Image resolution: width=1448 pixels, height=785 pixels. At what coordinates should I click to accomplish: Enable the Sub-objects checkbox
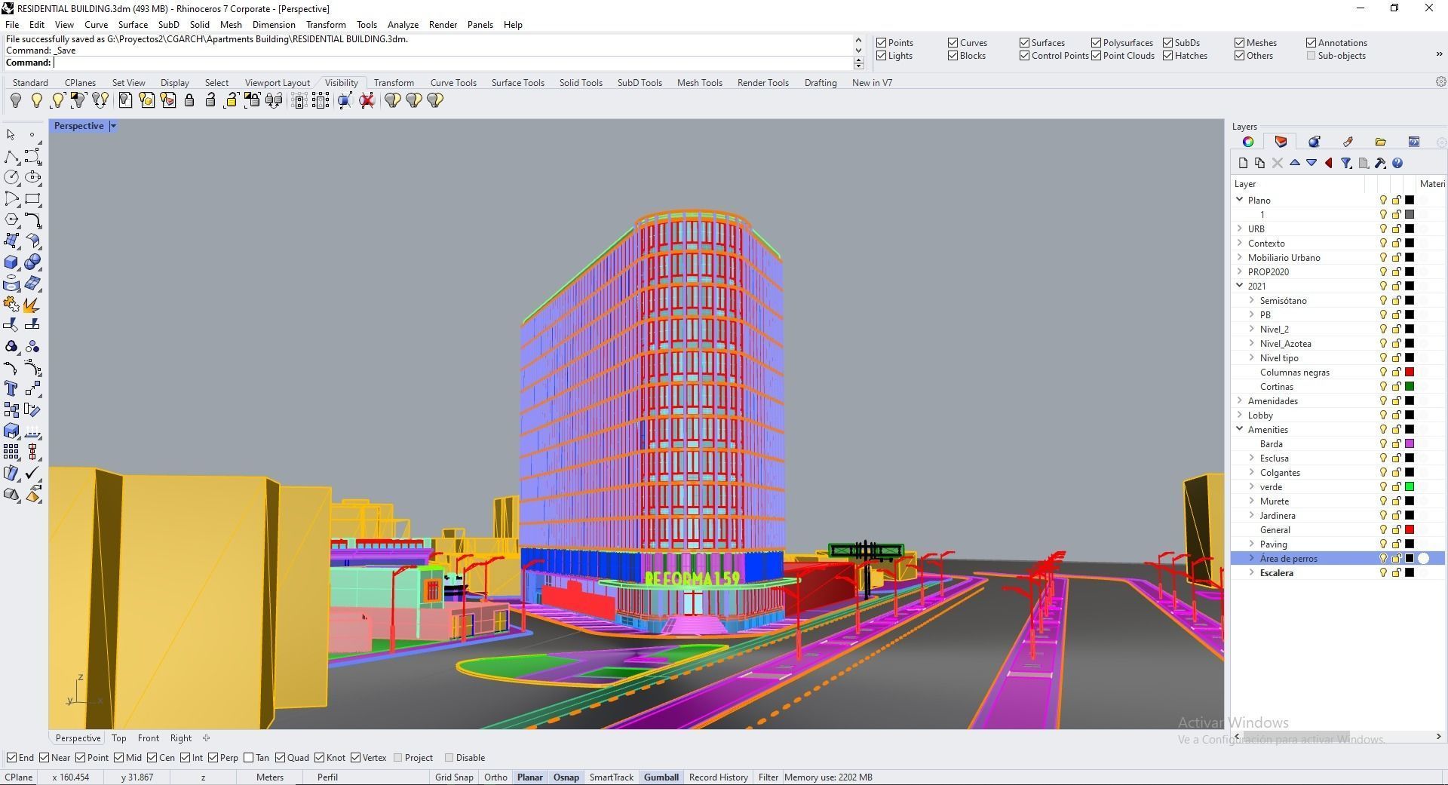coord(1311,56)
